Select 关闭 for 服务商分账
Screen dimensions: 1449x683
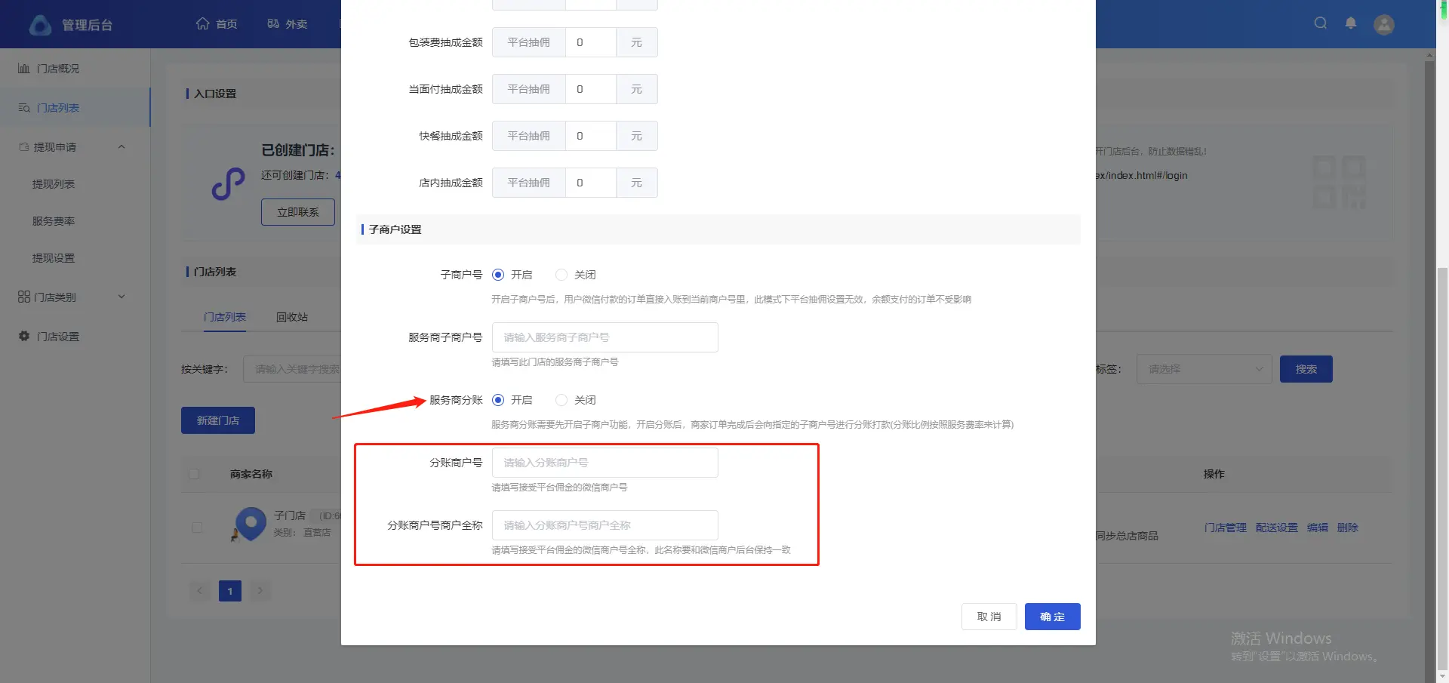[561, 400]
